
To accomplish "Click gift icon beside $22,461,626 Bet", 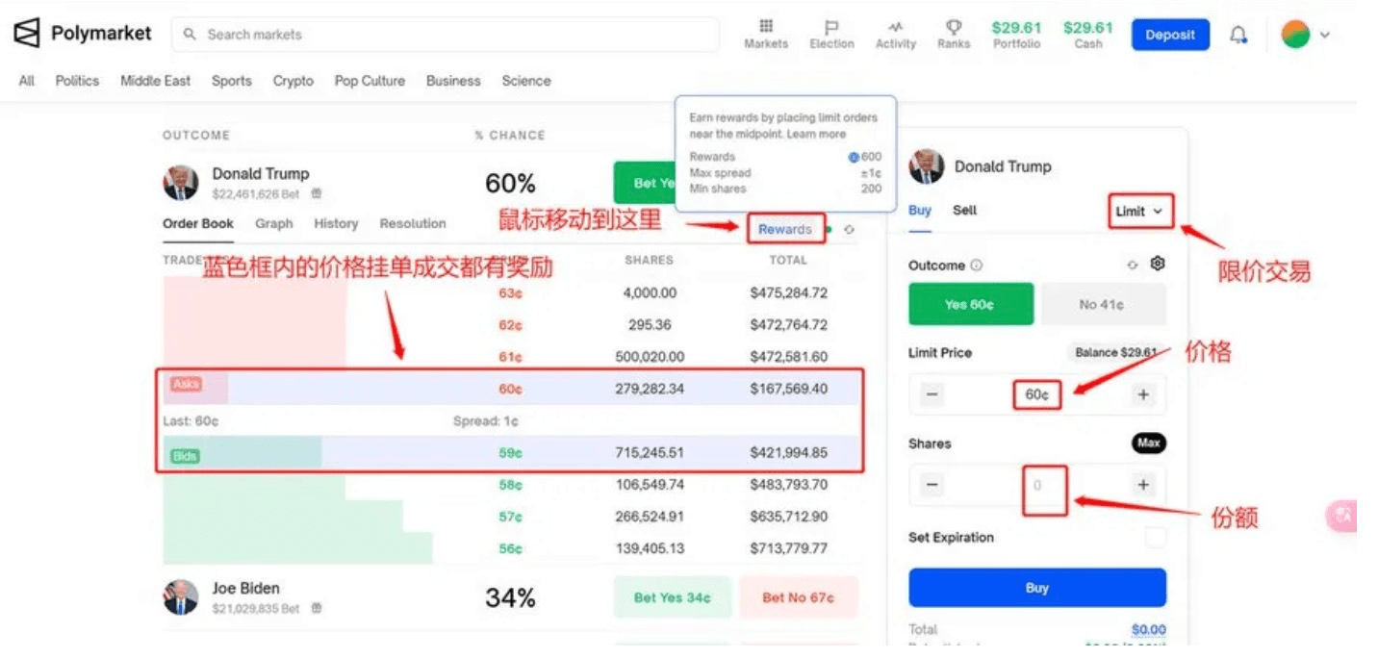I will click(x=318, y=194).
